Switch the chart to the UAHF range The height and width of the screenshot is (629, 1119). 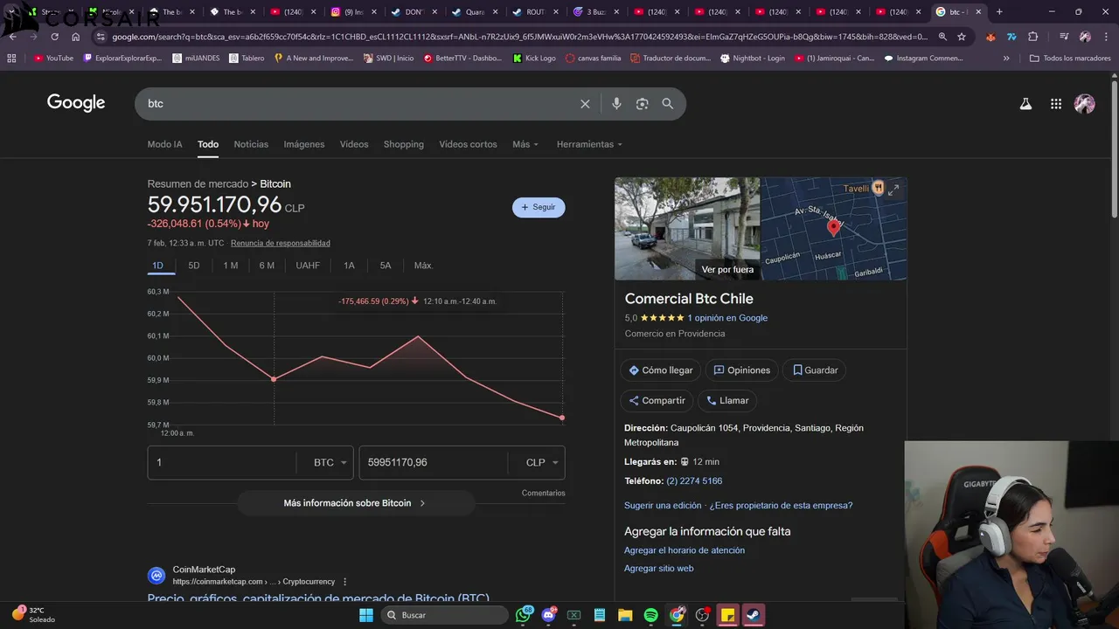point(308,266)
